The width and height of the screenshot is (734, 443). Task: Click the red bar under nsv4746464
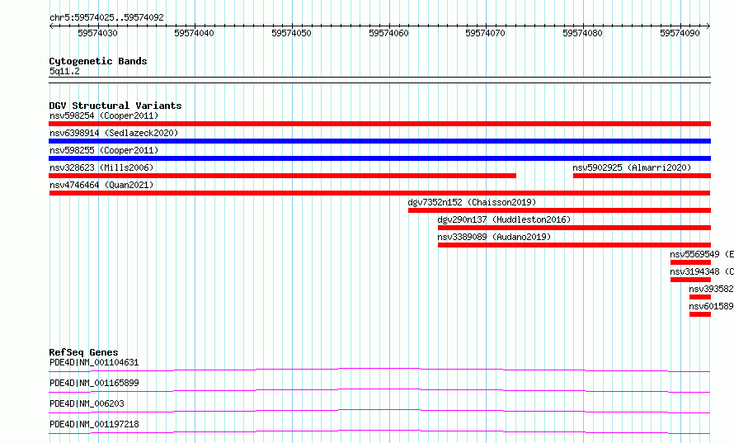click(x=379, y=193)
